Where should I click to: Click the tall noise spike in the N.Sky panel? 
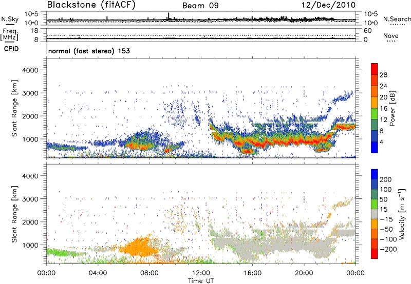pyautogui.click(x=169, y=16)
